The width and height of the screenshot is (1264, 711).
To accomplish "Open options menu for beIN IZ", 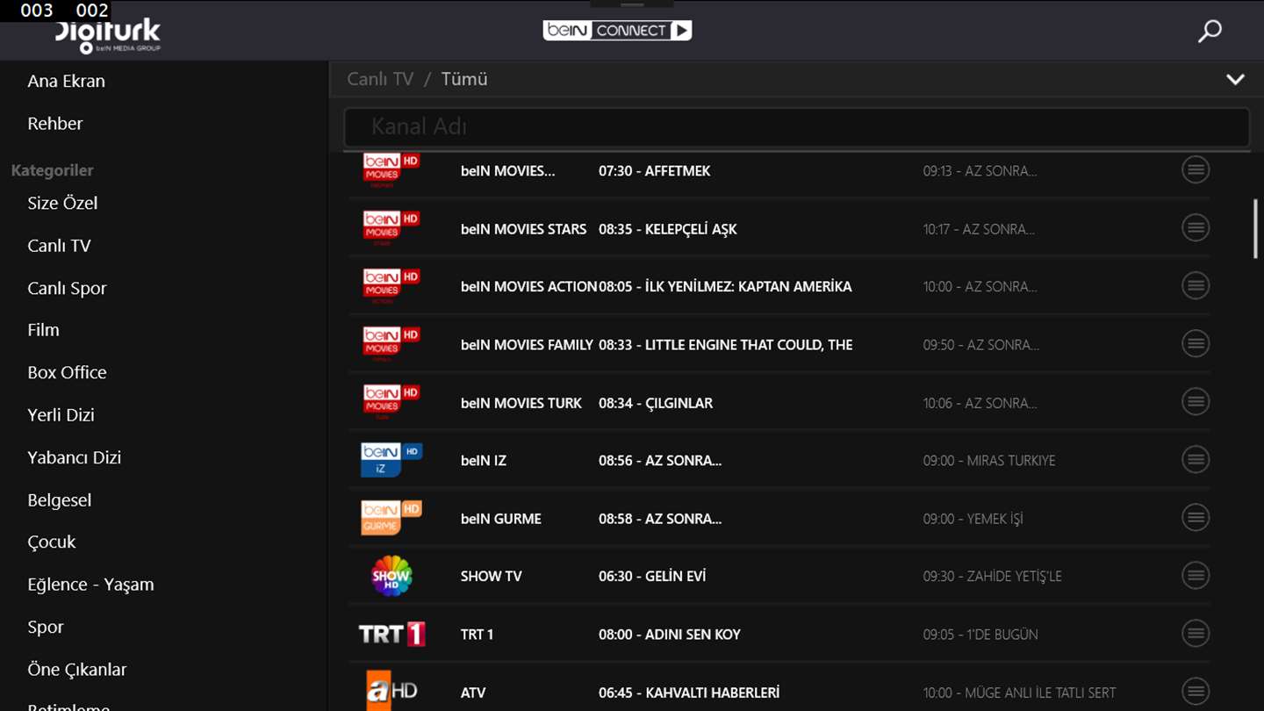I will point(1196,460).
